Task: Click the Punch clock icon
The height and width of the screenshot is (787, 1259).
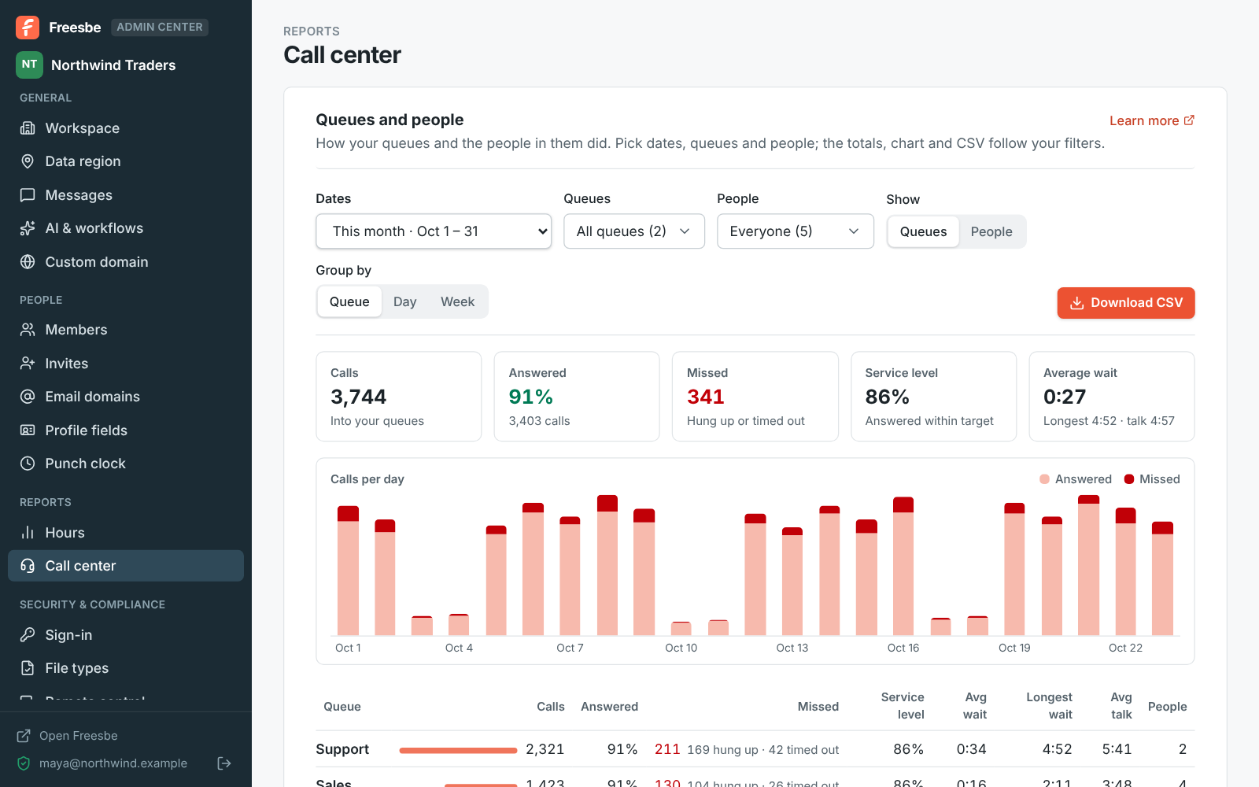Action: click(x=28, y=464)
